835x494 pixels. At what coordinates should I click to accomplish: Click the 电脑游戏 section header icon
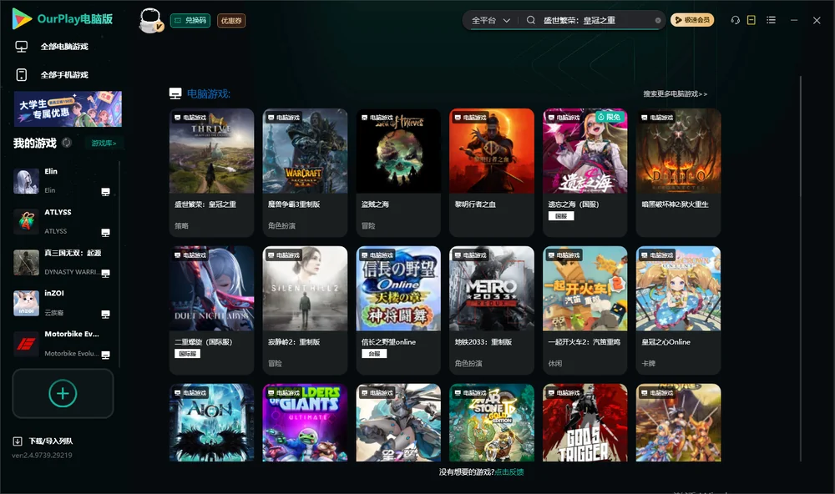click(175, 93)
